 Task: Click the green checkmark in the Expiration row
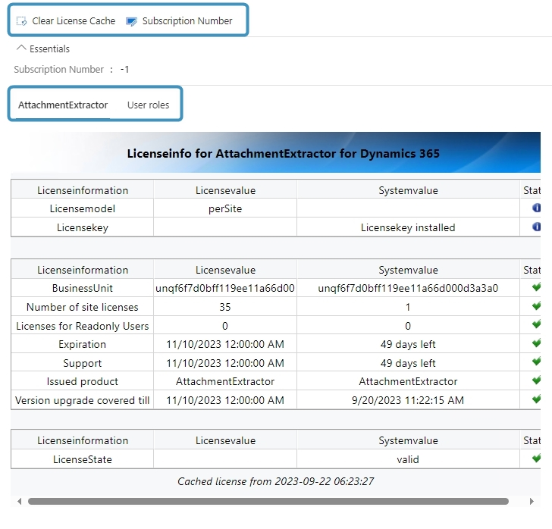tap(536, 343)
